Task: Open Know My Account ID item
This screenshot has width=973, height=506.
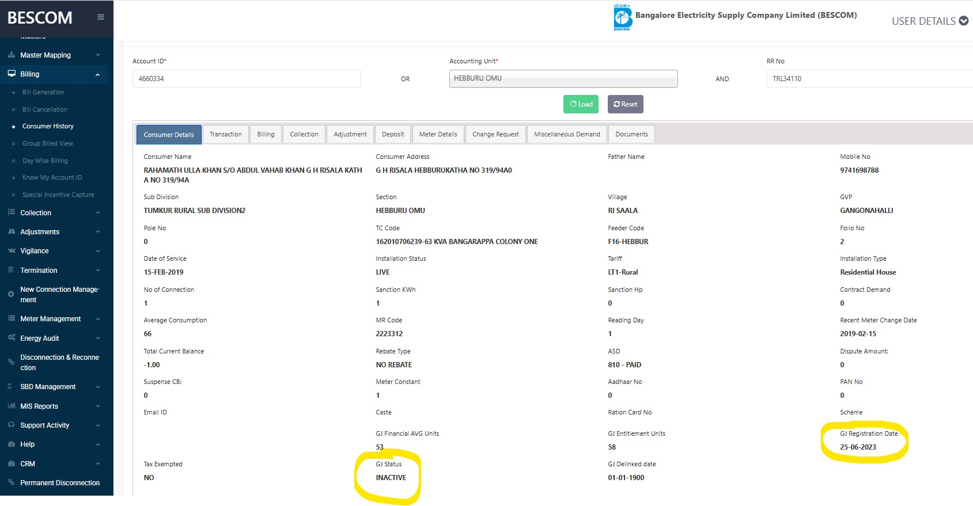Action: click(x=52, y=177)
